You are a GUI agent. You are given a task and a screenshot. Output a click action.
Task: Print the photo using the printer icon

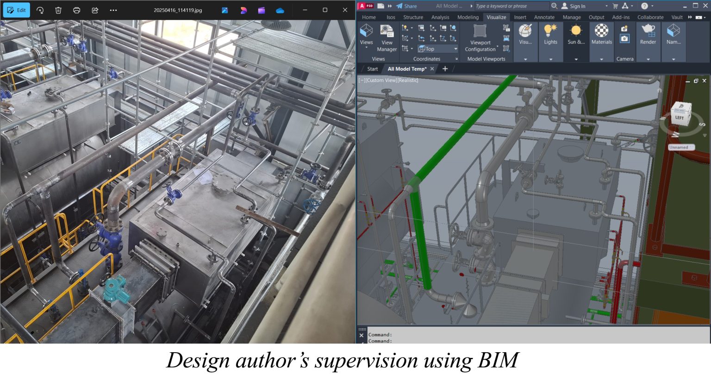tap(77, 10)
